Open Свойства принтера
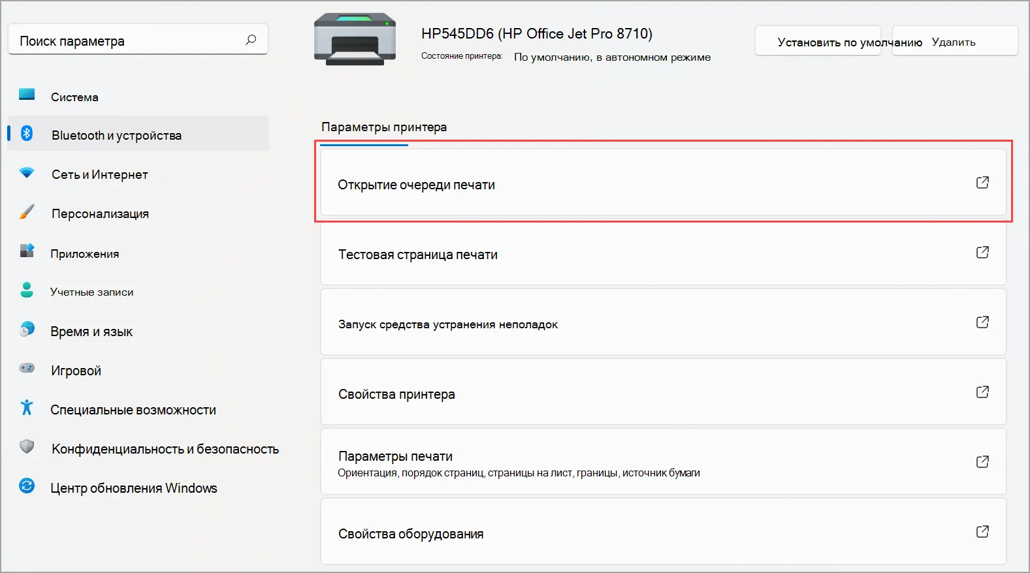Viewport: 1030px width, 573px height. 664,392
